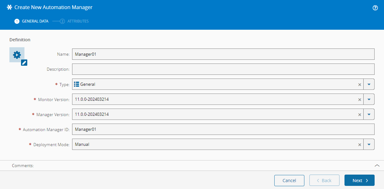
Task: Click the Cancel button
Action: [x=289, y=181]
